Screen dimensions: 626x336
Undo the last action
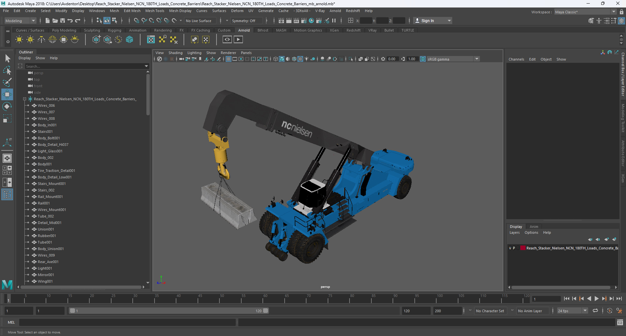pyautogui.click(x=70, y=21)
